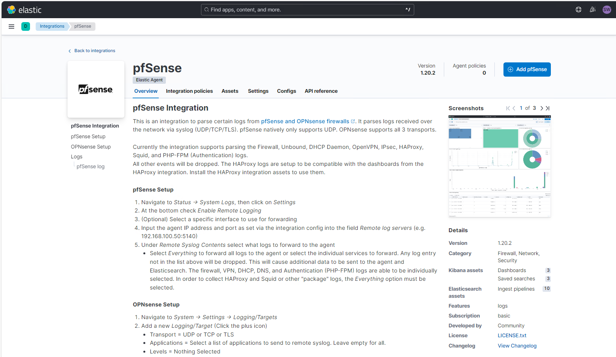This screenshot has height=357, width=616.
Task: Jump to pfSense Setup in sidebar
Action: 88,137
